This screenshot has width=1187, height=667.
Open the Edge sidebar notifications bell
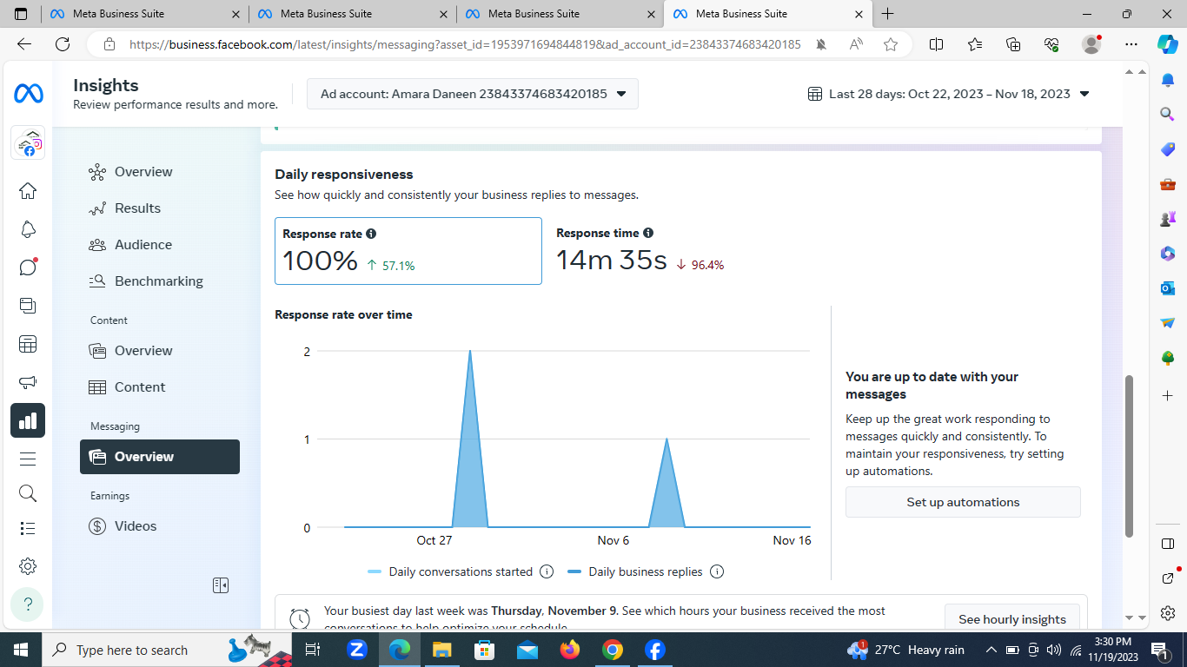point(1168,80)
